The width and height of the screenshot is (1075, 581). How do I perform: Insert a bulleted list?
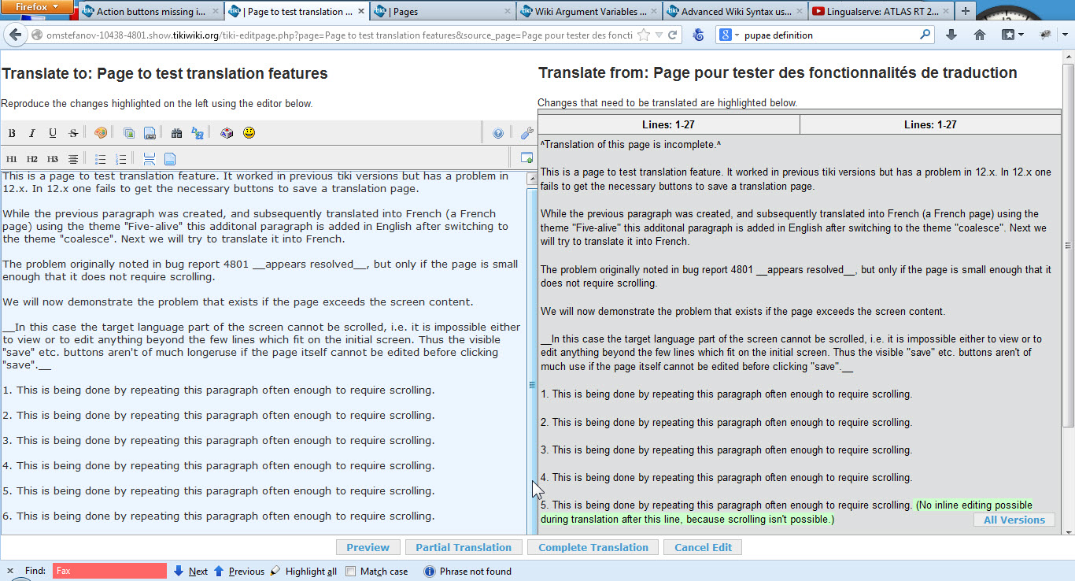tap(101, 159)
